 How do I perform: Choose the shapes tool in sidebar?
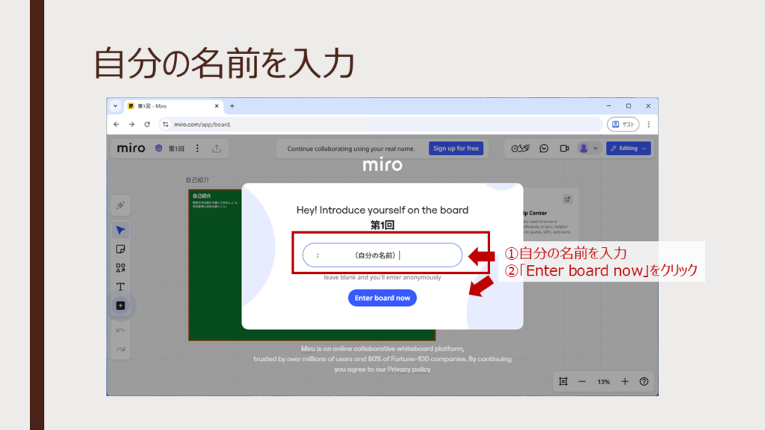pos(120,268)
